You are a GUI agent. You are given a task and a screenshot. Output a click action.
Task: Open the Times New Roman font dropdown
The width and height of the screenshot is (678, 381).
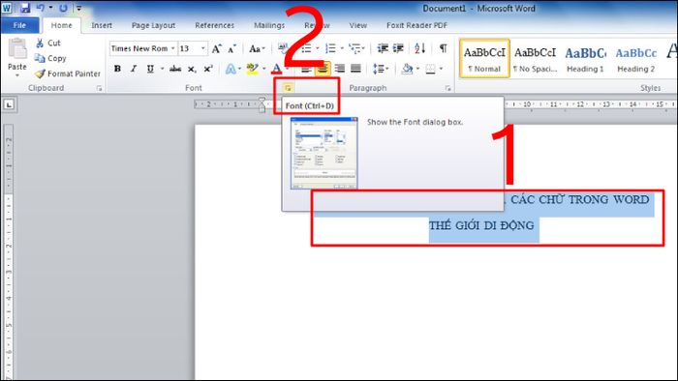[173, 48]
